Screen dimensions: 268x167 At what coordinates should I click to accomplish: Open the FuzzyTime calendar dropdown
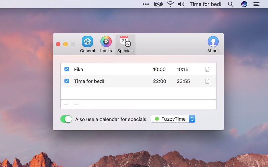click(x=173, y=119)
